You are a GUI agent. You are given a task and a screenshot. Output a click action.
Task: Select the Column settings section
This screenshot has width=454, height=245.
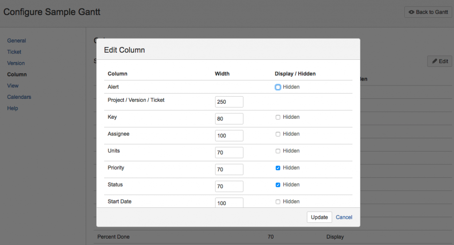[x=17, y=74]
